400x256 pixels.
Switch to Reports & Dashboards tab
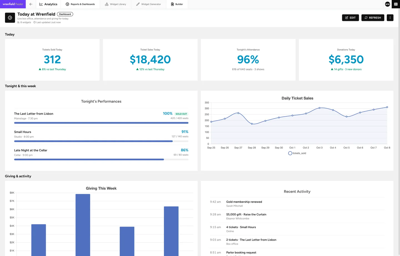pyautogui.click(x=80, y=4)
